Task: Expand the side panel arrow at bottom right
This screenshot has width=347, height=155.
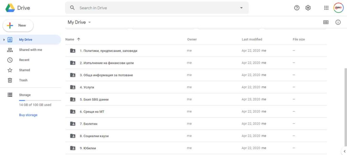Action: (x=344, y=151)
